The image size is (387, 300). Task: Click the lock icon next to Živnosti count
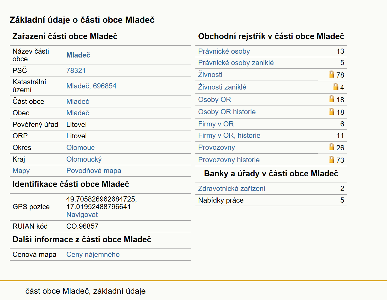click(331, 74)
